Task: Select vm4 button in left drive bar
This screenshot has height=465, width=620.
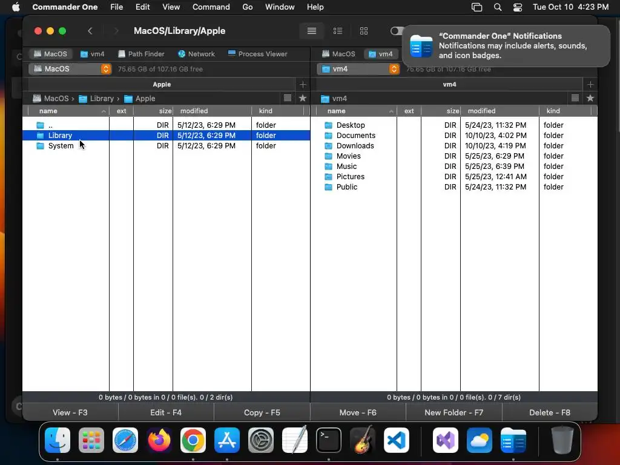Action: coord(92,54)
